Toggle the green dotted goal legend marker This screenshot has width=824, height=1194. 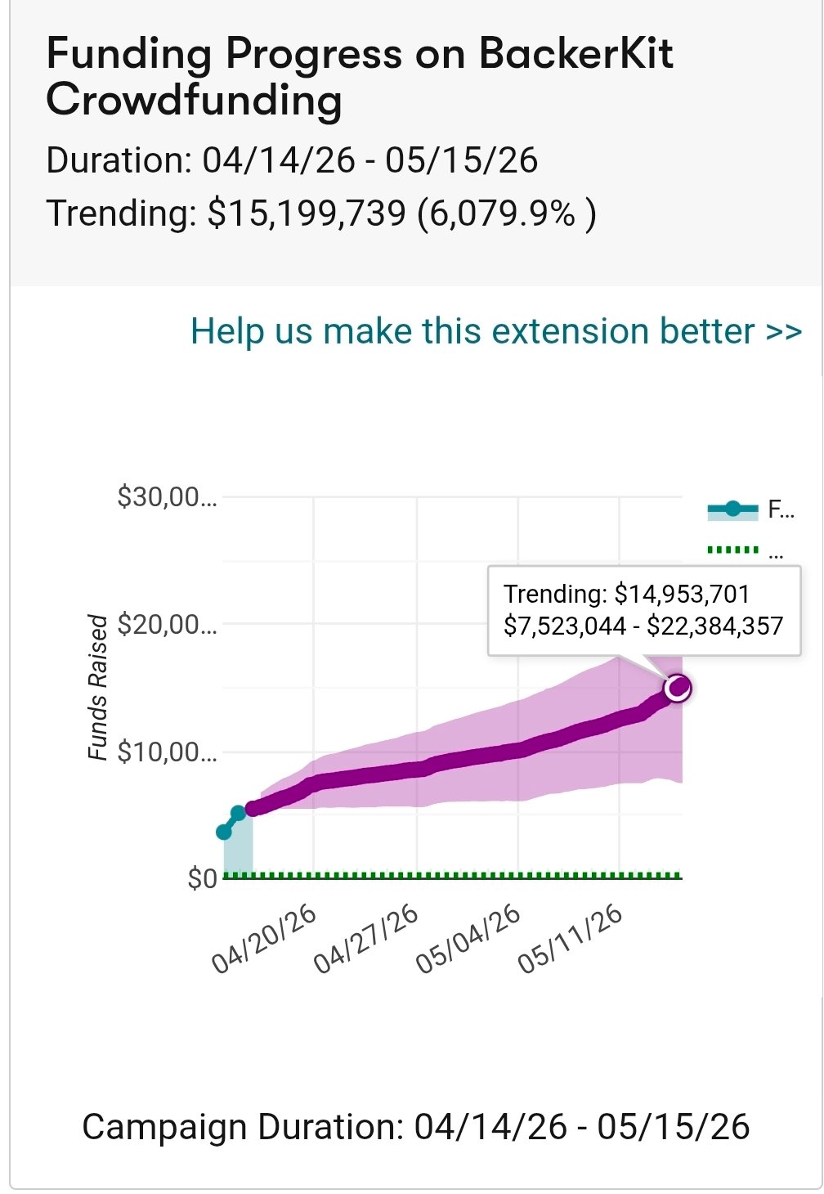(732, 550)
